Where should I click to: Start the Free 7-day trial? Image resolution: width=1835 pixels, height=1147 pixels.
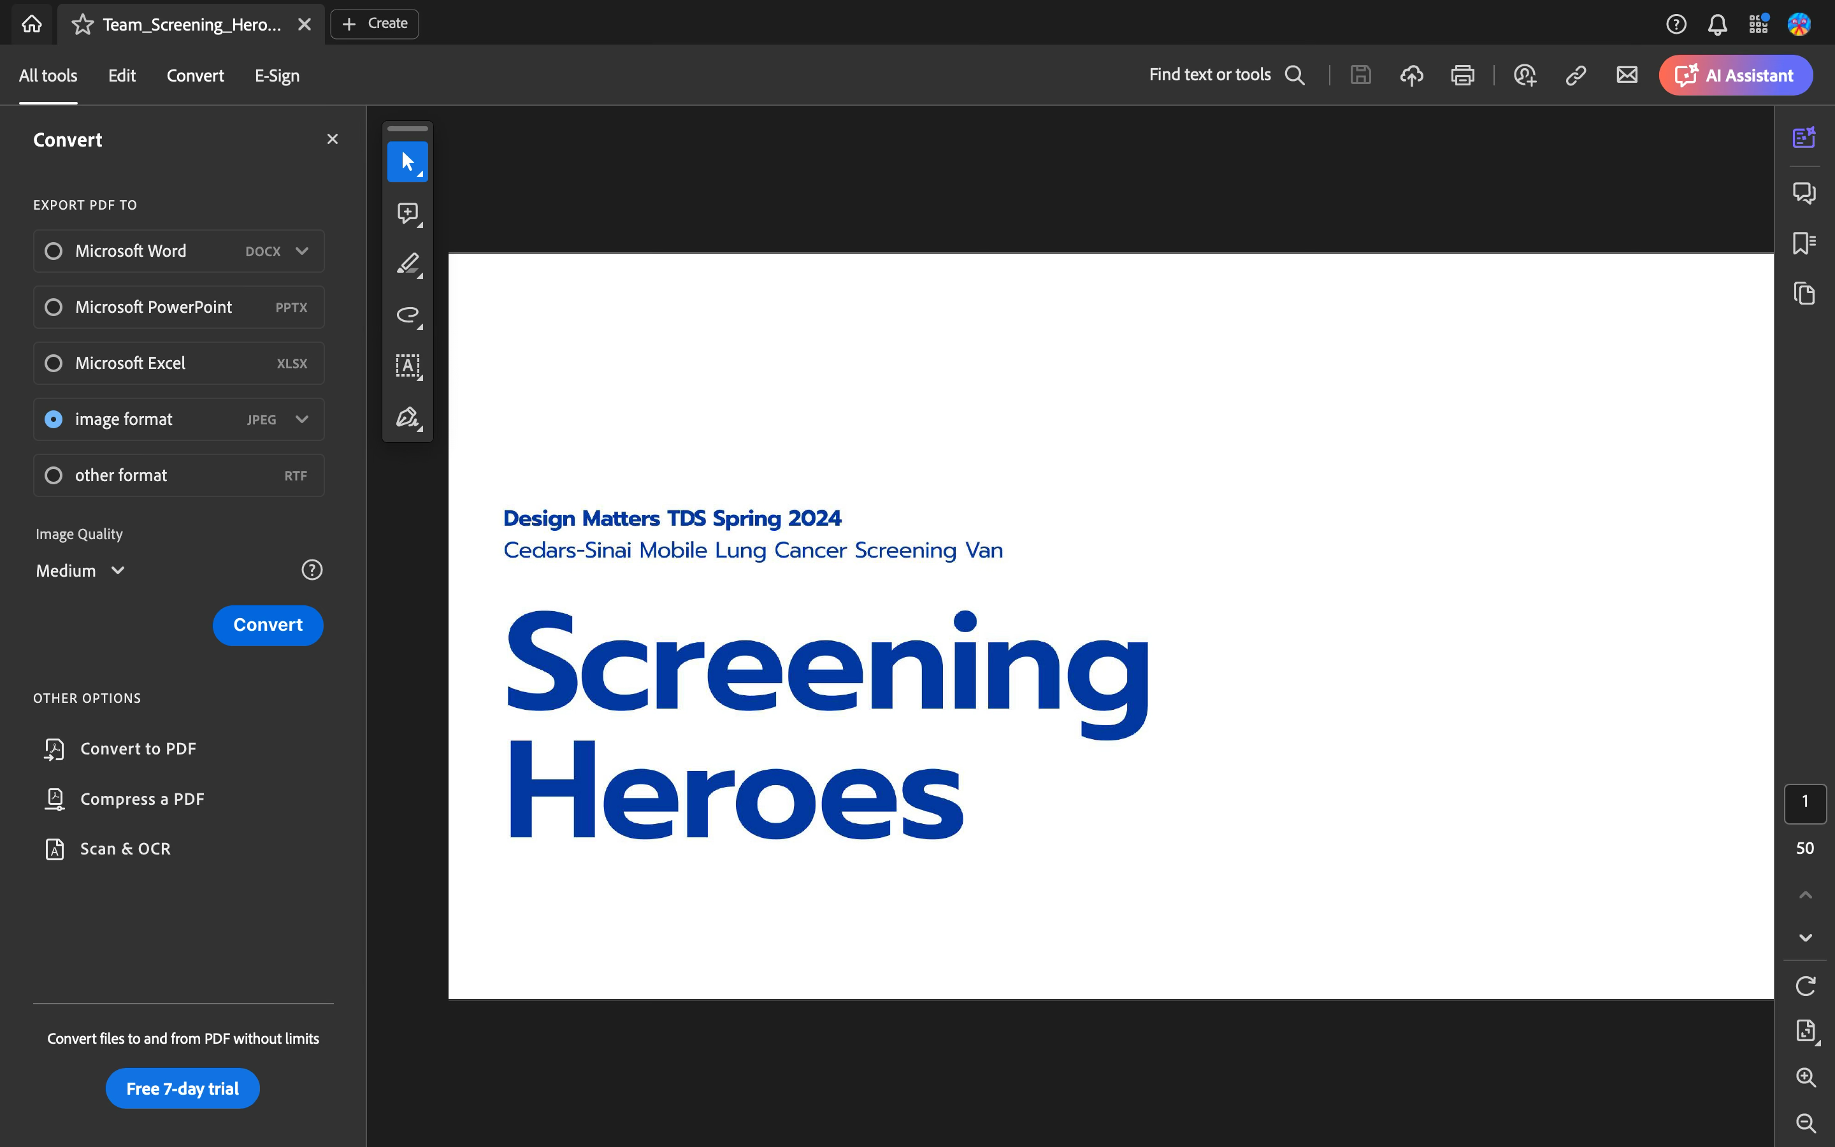pos(182,1088)
